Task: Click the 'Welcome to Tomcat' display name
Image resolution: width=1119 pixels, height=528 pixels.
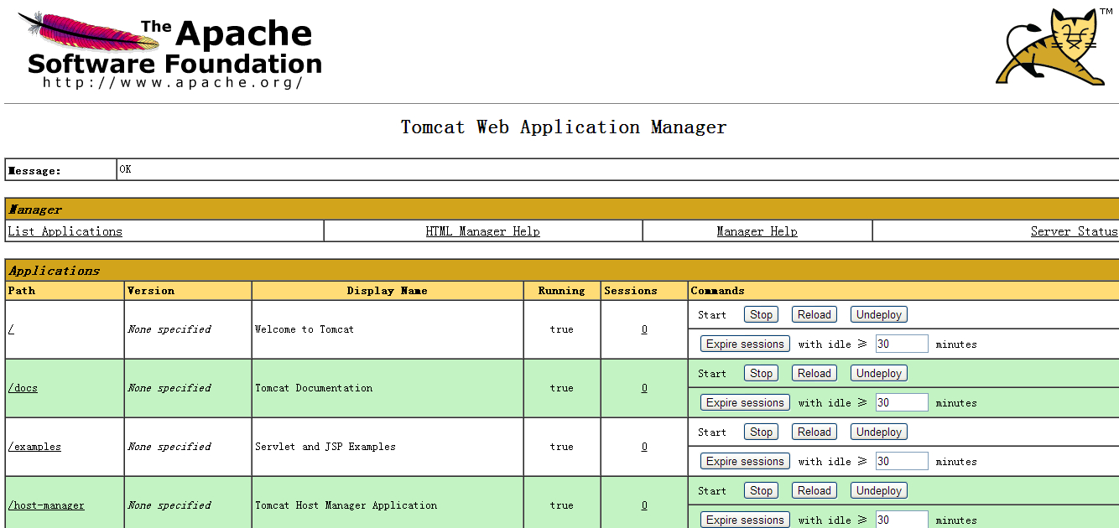Action: [304, 329]
